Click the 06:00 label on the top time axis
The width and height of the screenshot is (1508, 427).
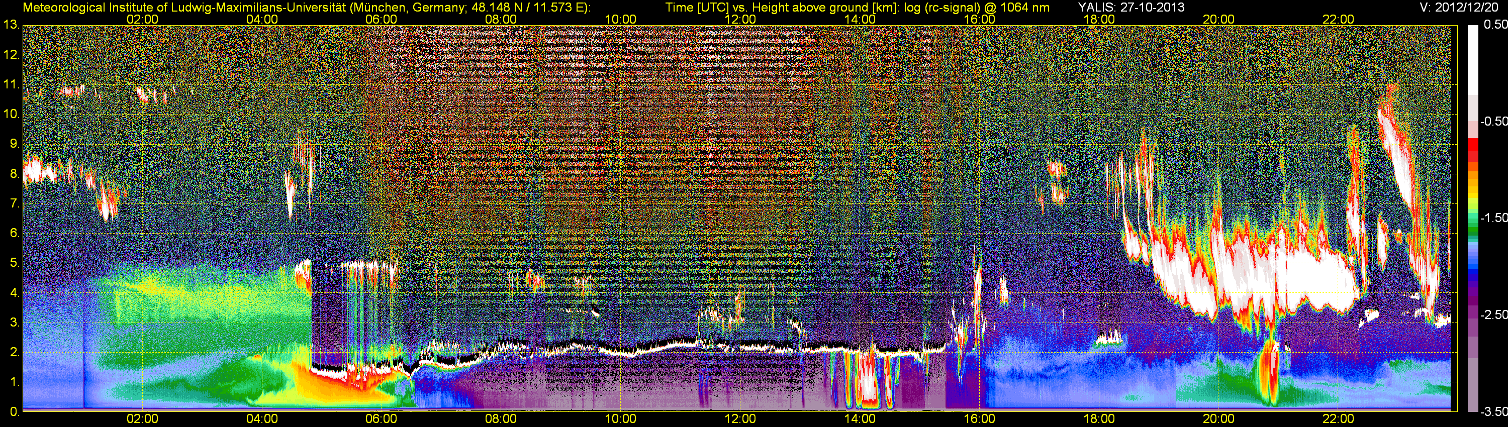tap(381, 19)
